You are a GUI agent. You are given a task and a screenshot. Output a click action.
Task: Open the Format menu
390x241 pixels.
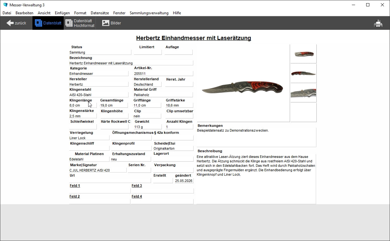[80, 13]
